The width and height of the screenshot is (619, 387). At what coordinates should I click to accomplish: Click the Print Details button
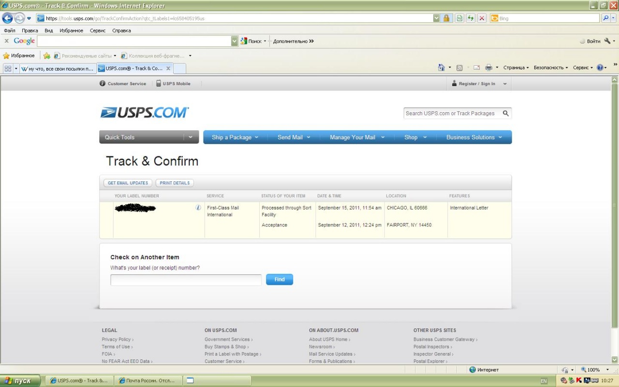pos(175,183)
